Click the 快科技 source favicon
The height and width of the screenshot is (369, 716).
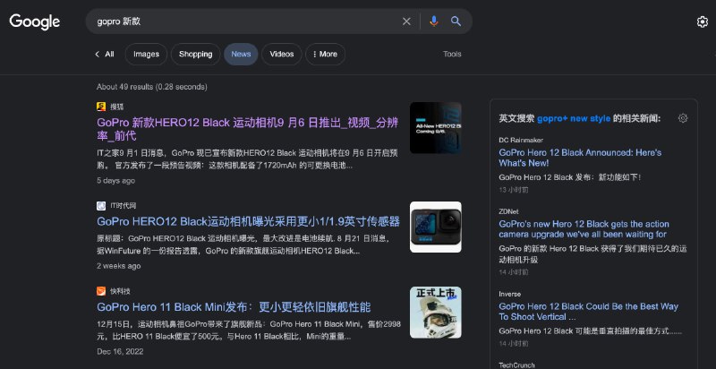click(x=101, y=291)
